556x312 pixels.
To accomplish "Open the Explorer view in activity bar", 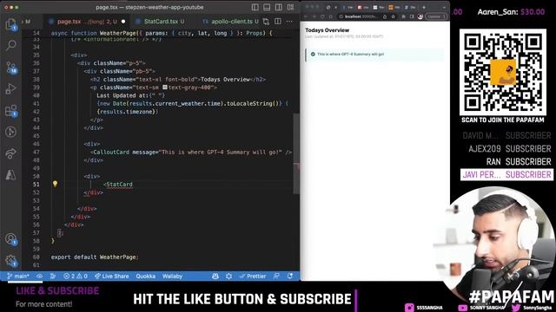I will [x=11, y=24].
